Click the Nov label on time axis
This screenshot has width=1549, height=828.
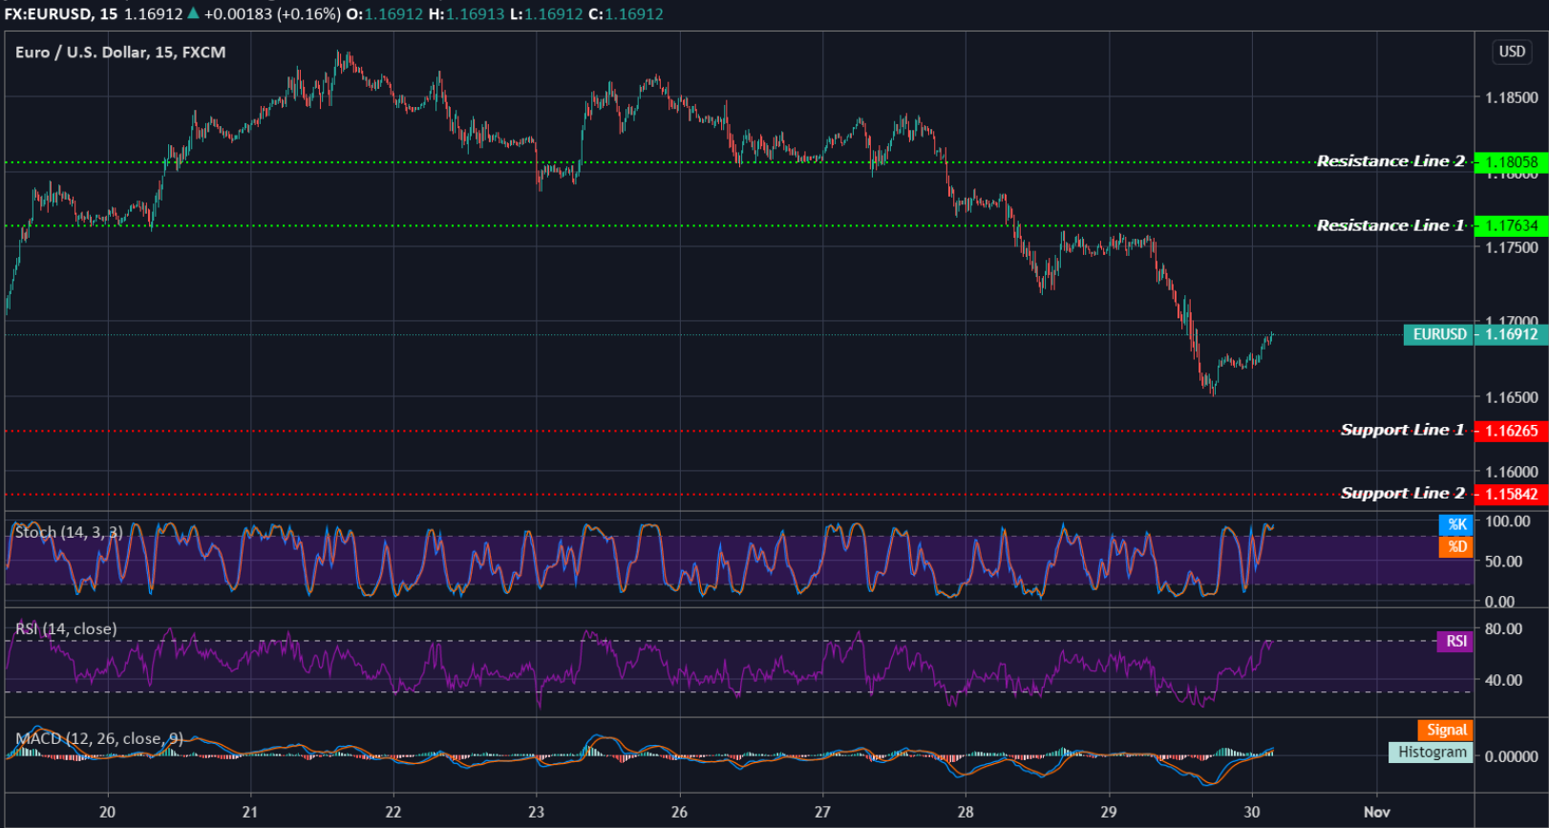coord(1377,812)
